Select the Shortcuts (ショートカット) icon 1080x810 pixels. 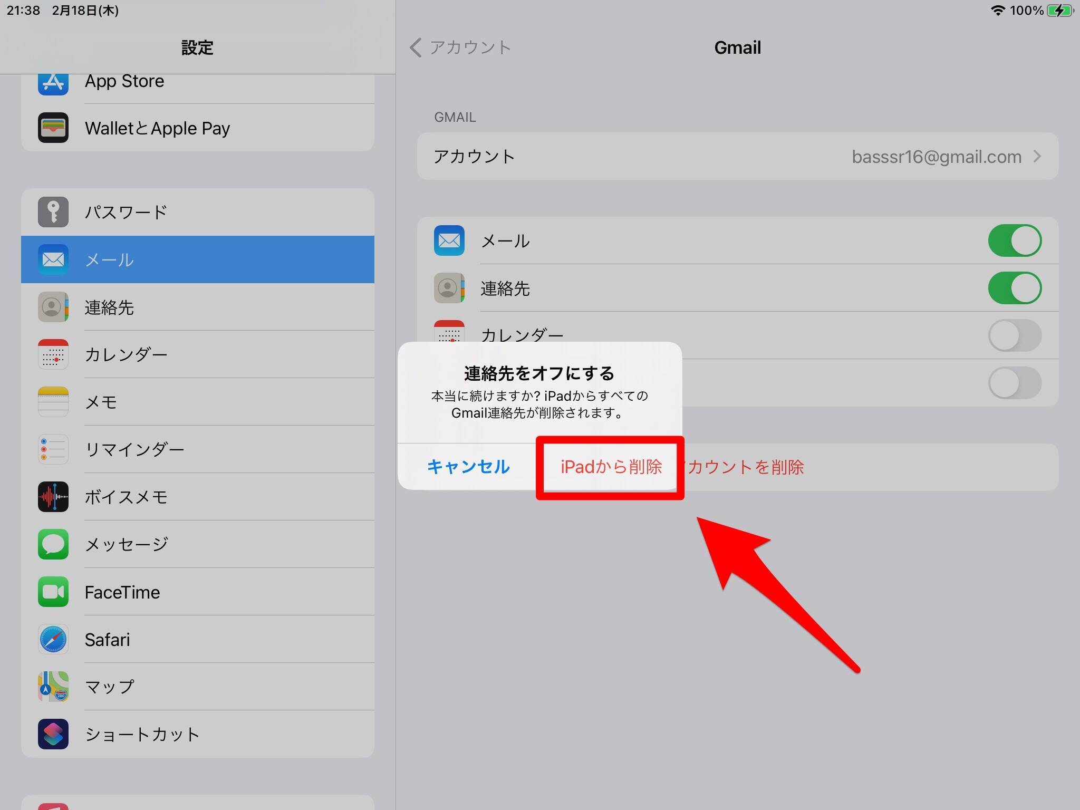(x=53, y=734)
